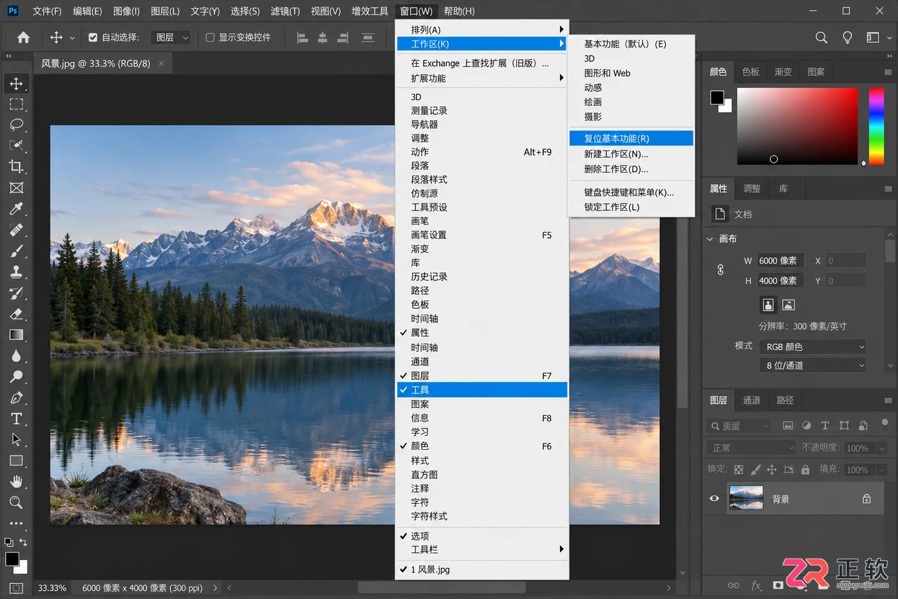Screen dimensions: 898x599
Task: Uncheck 颜色 in the Window menu
Action: click(481, 446)
